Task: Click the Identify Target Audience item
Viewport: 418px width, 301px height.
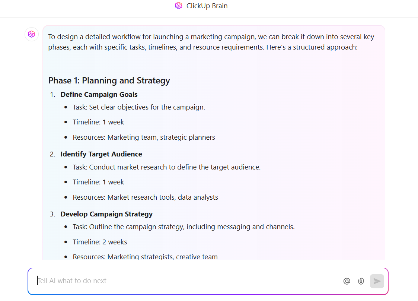Action: (101, 154)
